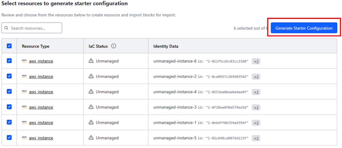This screenshot has height=148, width=342.
Task: Deselect the unmanaged-instance-4 row checkbox
Action: click(9, 92)
